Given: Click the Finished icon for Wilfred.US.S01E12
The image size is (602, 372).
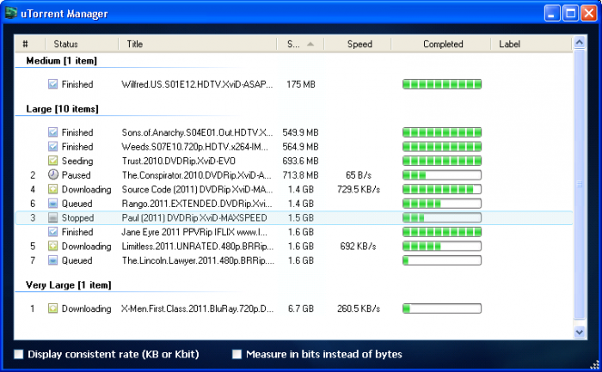Looking at the screenshot, I should click(53, 84).
